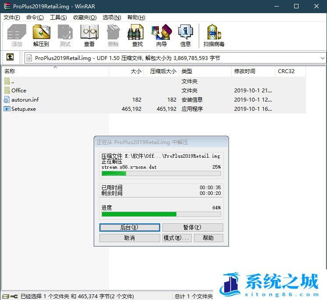The width and height of the screenshot is (327, 300).
Task: Click Office modified date 2019-10-1 21...
Action: (x=253, y=90)
